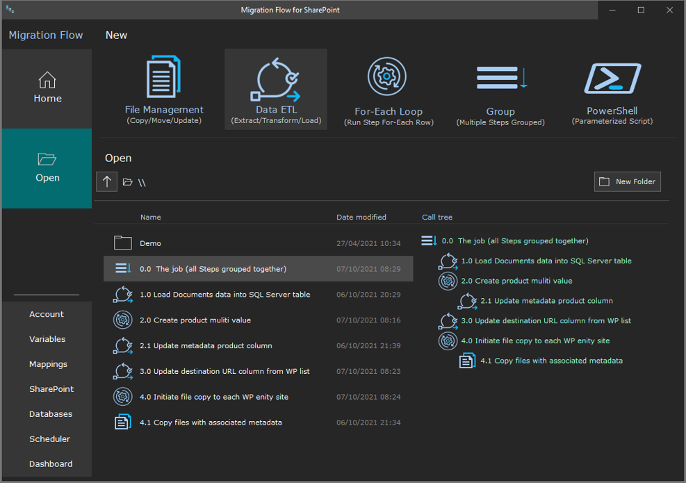Click file icon of 4.1 Copy files row
Image resolution: width=686 pixels, height=483 pixels.
pos(123,422)
